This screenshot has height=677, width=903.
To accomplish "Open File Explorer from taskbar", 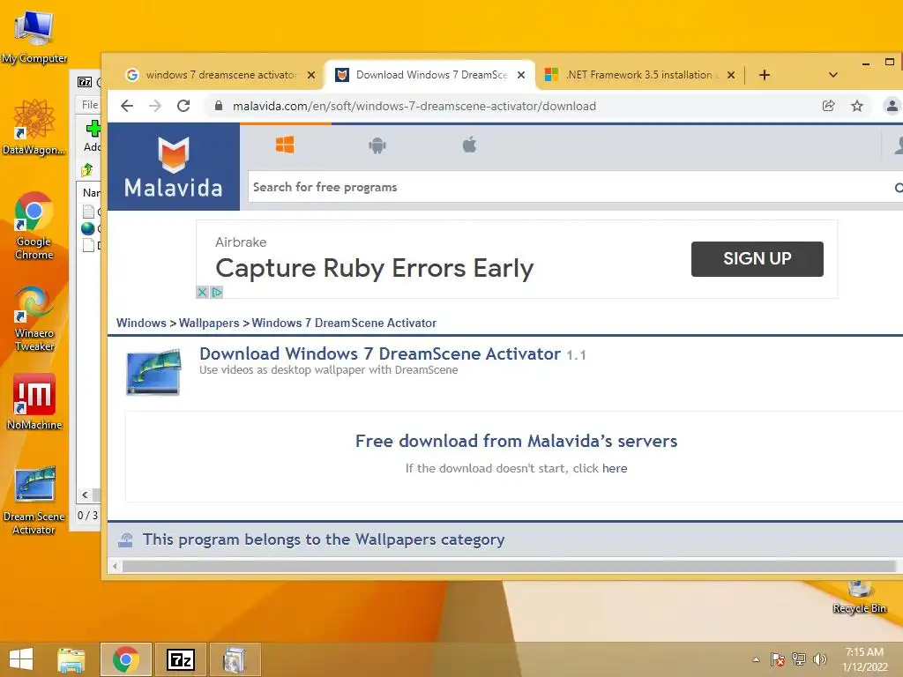I will [71, 659].
